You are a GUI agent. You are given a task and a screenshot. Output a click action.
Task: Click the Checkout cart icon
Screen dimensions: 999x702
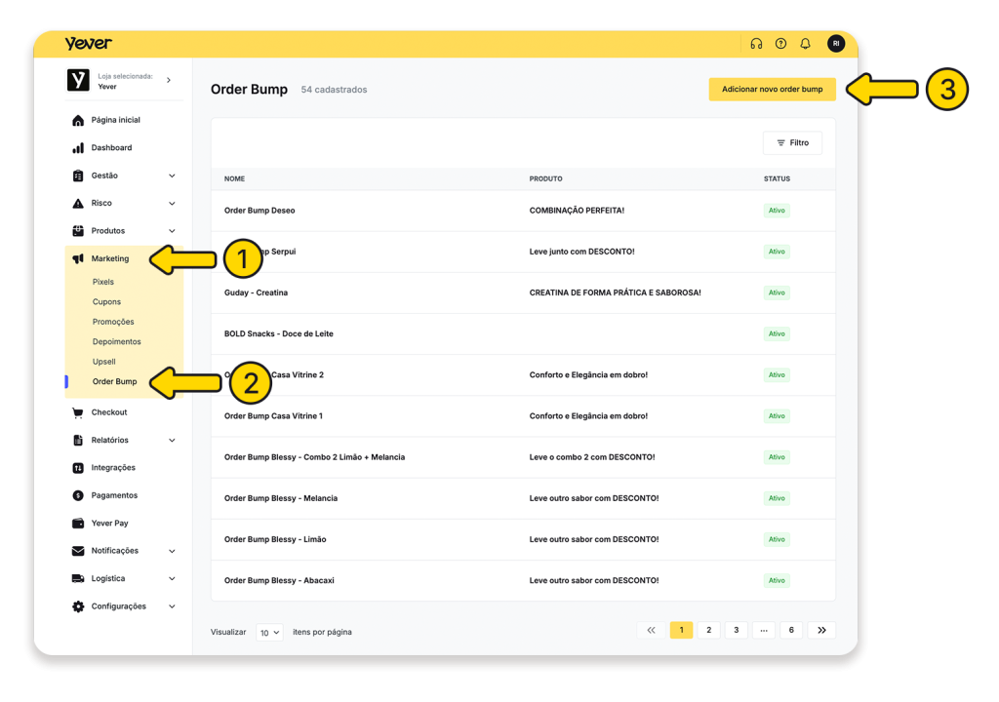pos(78,412)
